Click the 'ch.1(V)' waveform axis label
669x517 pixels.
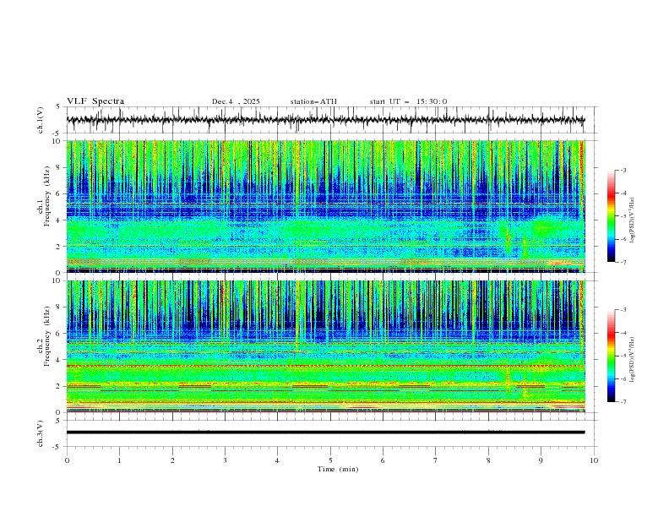click(x=41, y=120)
